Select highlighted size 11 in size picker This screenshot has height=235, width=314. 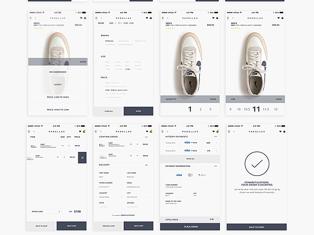[x=256, y=109]
